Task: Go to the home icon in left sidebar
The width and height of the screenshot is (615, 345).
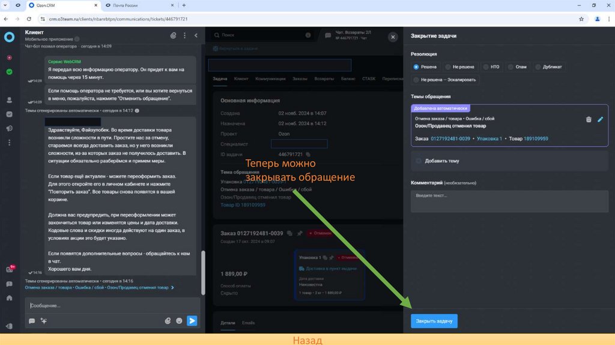Action: click(10, 298)
